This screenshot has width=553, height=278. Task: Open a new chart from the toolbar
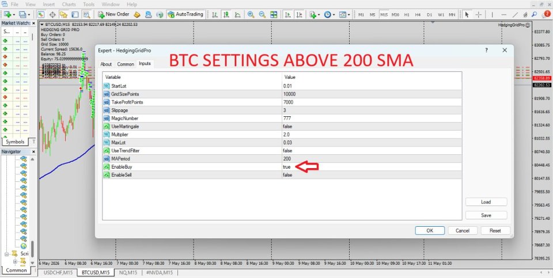7,14
